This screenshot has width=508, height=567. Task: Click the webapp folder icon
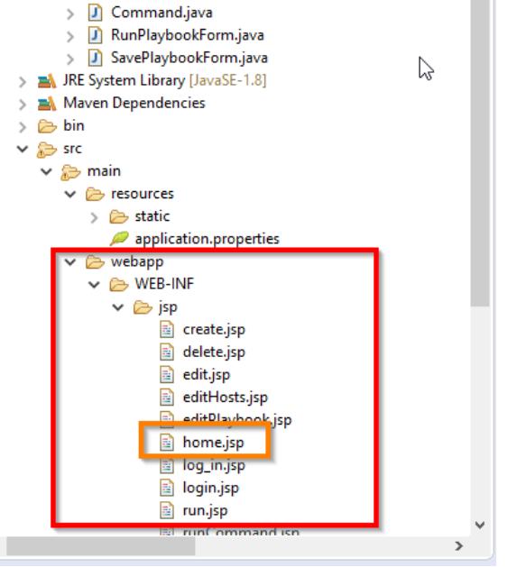click(x=95, y=261)
